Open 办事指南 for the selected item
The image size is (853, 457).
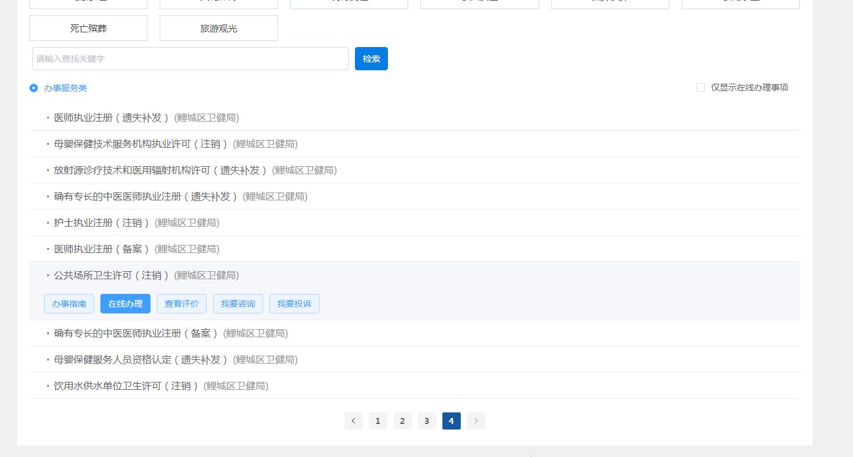point(69,304)
